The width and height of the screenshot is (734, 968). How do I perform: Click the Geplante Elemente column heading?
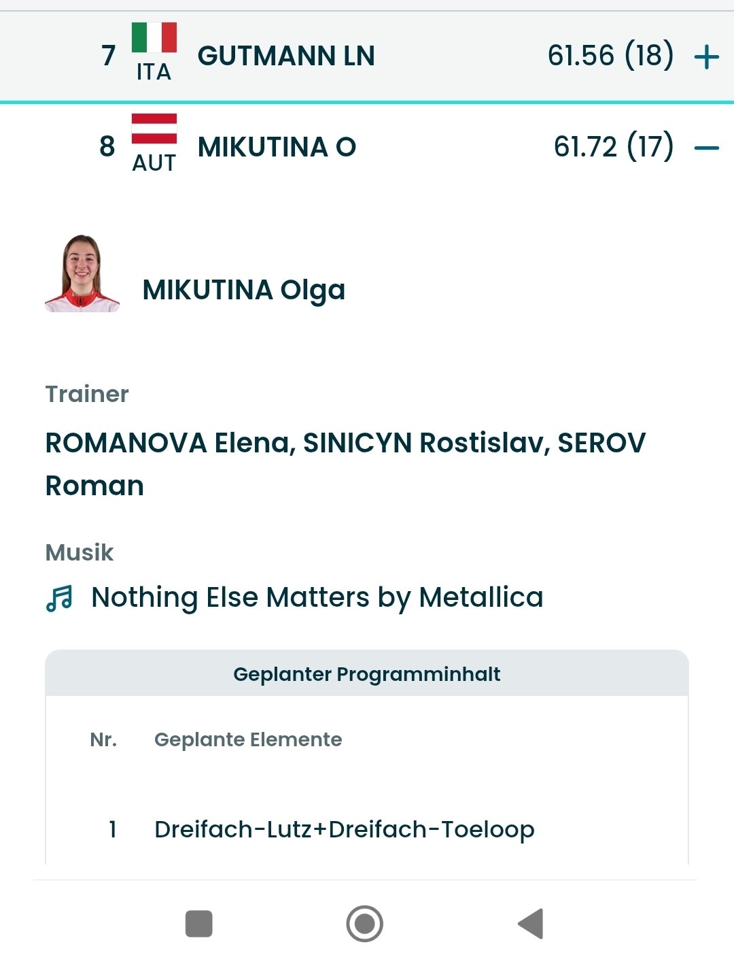click(248, 739)
